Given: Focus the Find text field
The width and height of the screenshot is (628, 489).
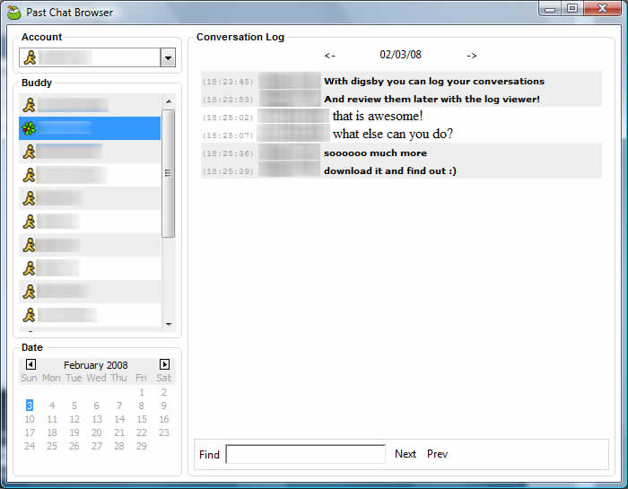Looking at the screenshot, I should [305, 454].
